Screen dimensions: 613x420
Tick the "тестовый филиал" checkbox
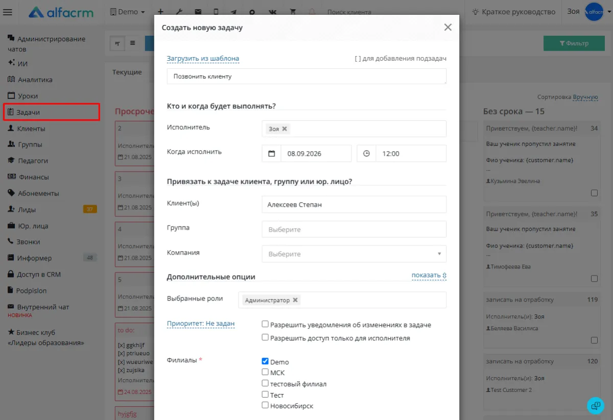click(265, 383)
